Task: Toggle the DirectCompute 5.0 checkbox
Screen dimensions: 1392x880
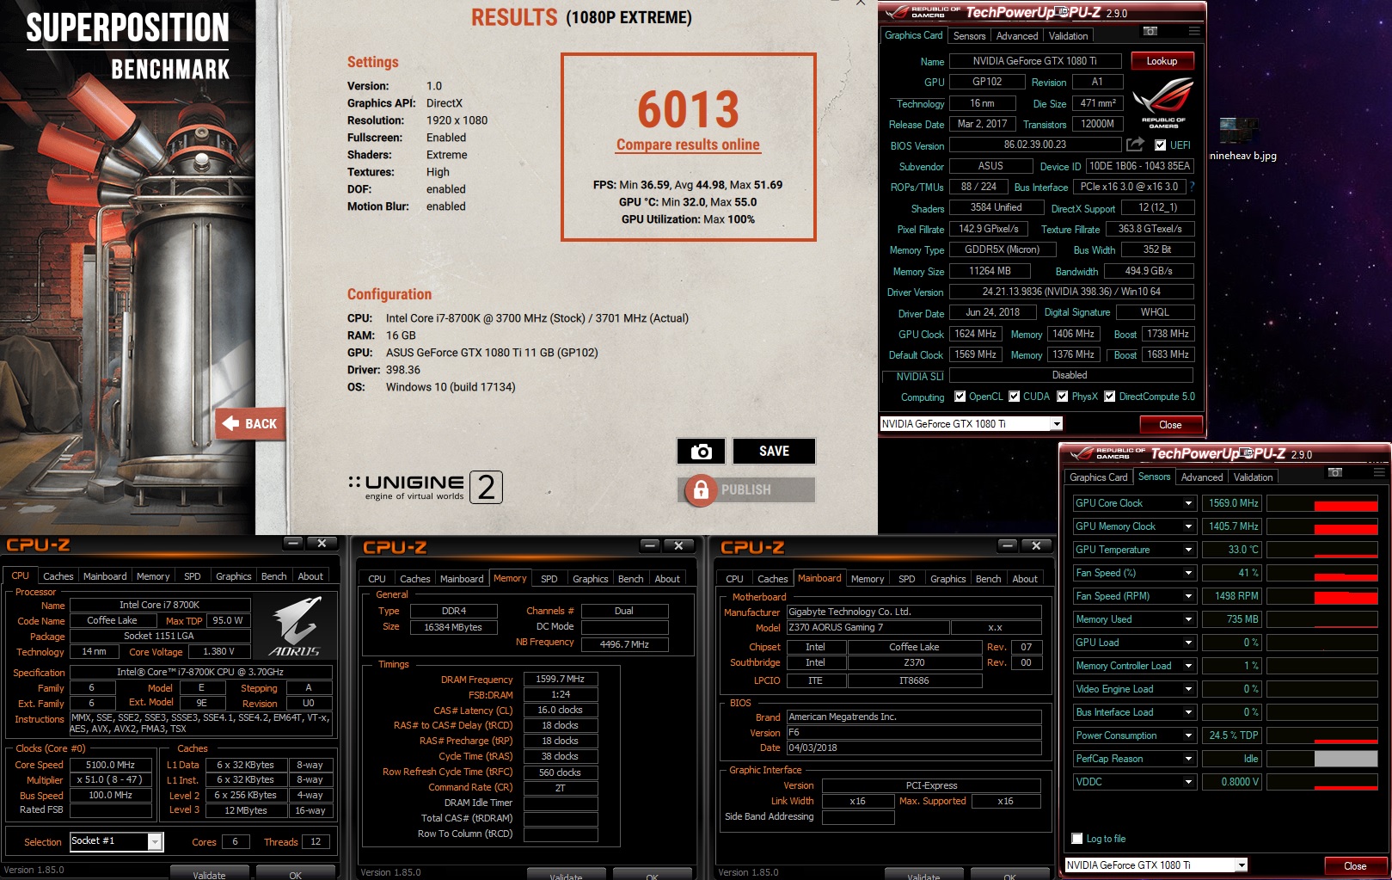Action: pos(1110,397)
